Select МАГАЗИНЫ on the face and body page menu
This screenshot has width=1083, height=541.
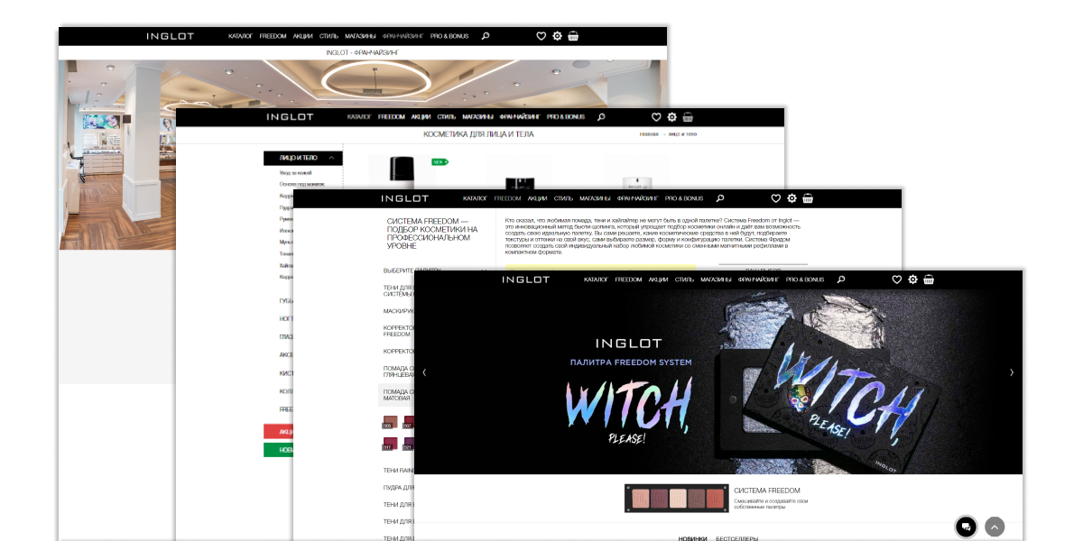(478, 117)
